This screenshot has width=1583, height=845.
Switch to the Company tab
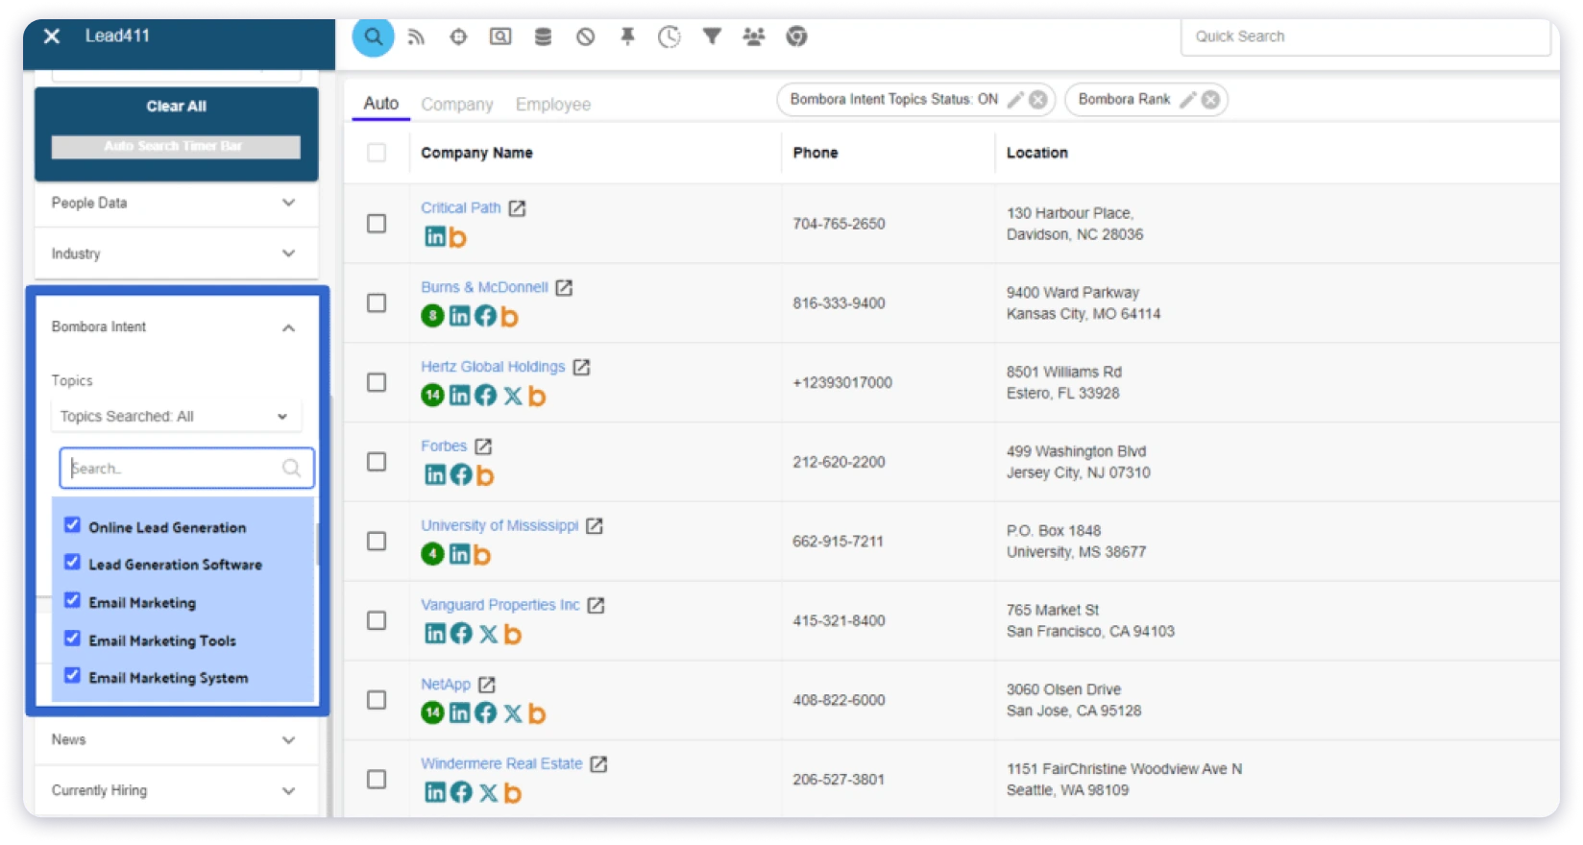pyautogui.click(x=457, y=105)
